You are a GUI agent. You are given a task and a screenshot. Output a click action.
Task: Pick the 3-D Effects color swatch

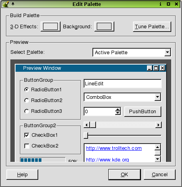click(x=51, y=26)
